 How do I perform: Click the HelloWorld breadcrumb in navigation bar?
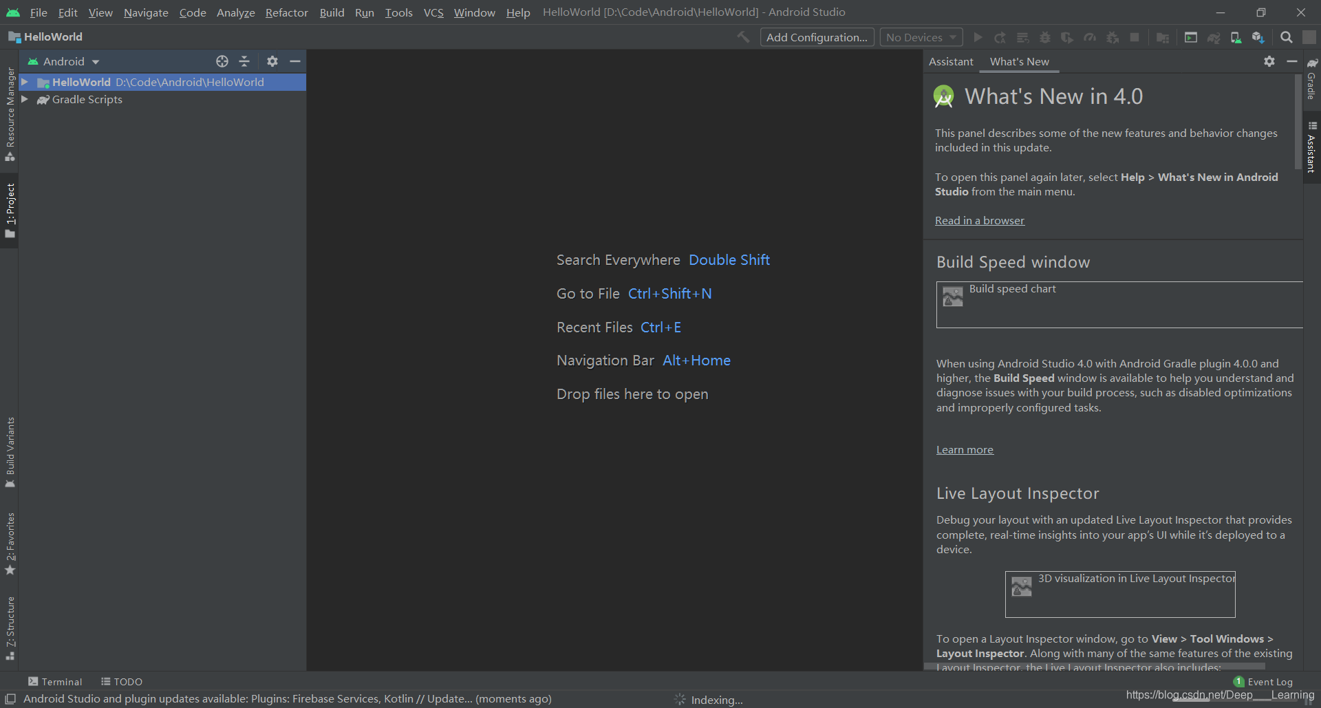click(45, 37)
